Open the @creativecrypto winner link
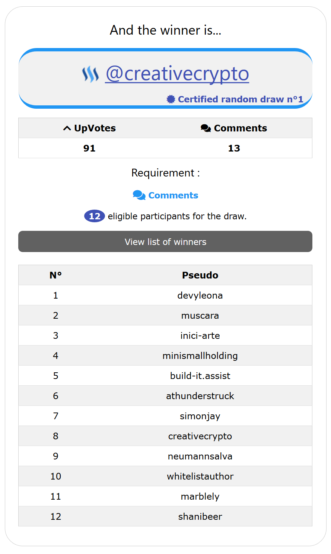 pyautogui.click(x=177, y=74)
